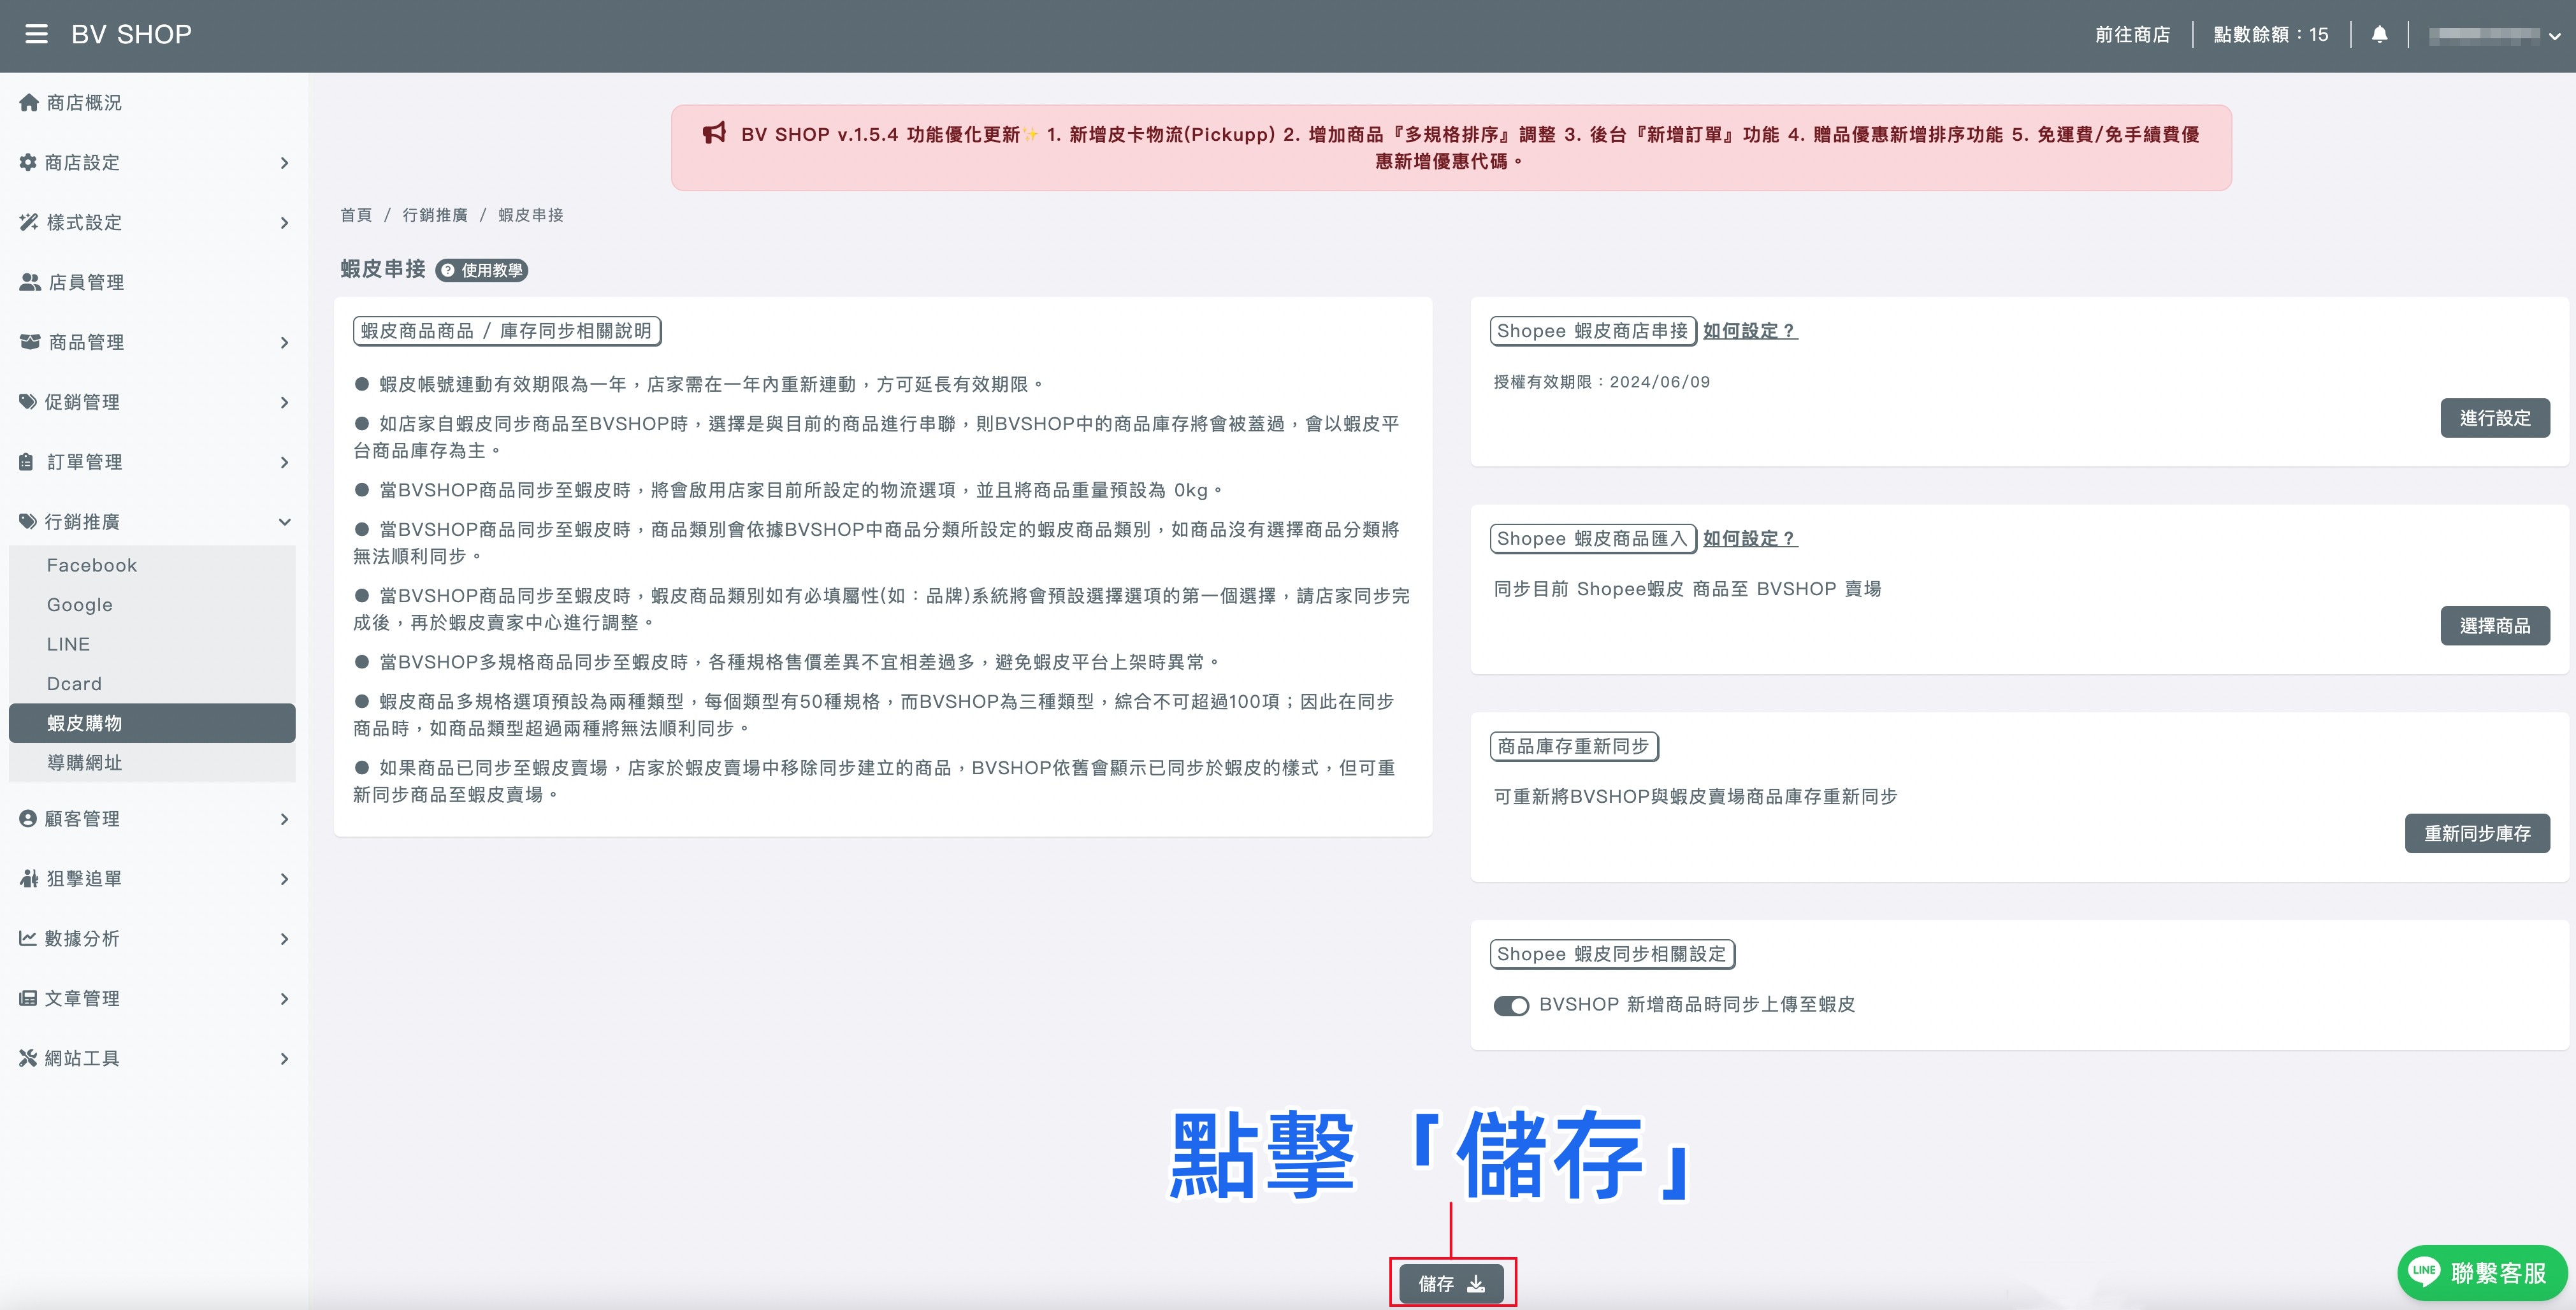
Task: Click the 行銷推廣 tags icon
Action: pyautogui.click(x=28, y=521)
